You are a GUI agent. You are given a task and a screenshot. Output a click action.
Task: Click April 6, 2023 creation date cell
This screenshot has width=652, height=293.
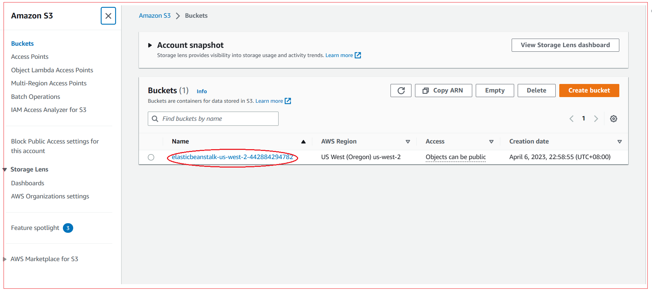[560, 157]
